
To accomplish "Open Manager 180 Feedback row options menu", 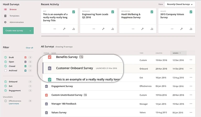I will pos(191,104).
